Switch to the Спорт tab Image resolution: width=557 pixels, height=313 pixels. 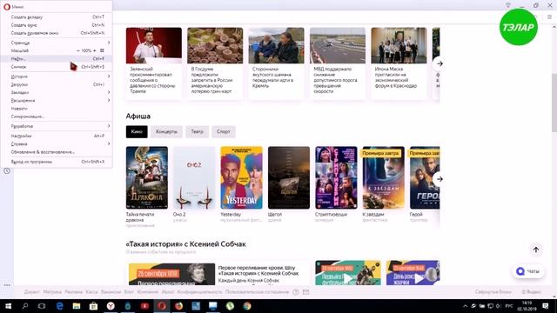224,131
